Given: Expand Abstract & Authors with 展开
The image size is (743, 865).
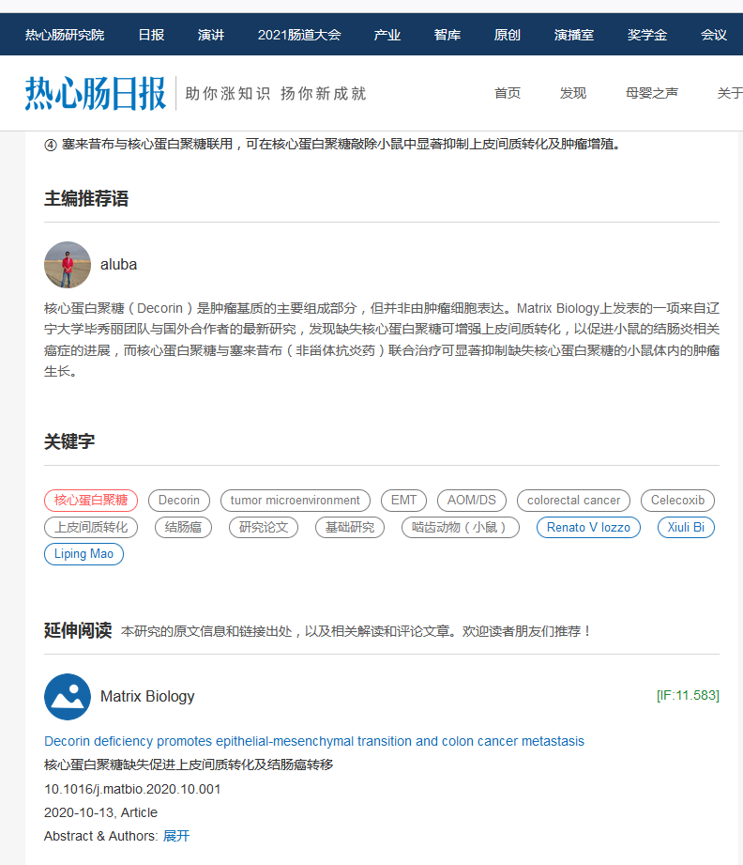Looking at the screenshot, I should coord(176,836).
